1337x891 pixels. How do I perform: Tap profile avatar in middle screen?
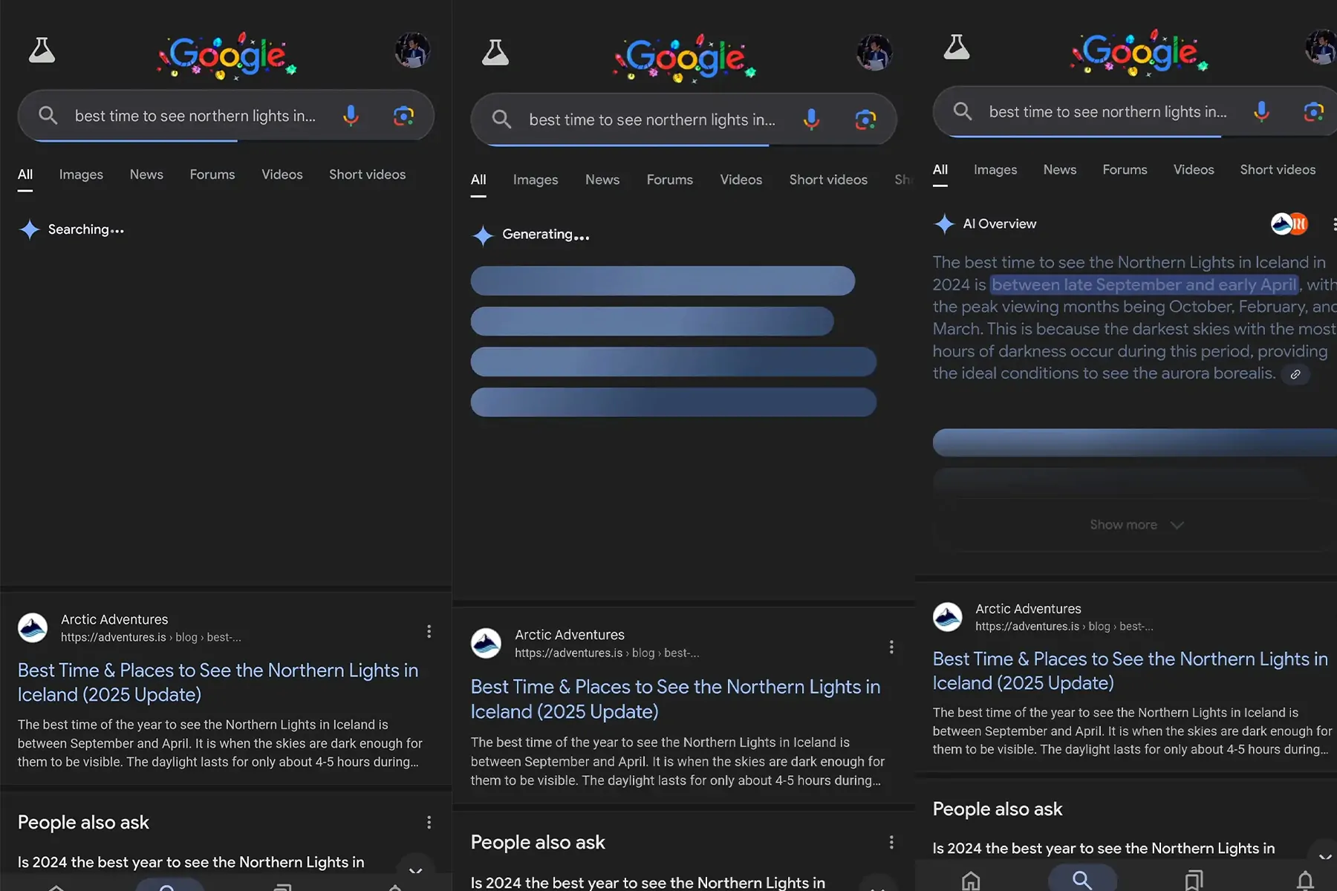874,53
